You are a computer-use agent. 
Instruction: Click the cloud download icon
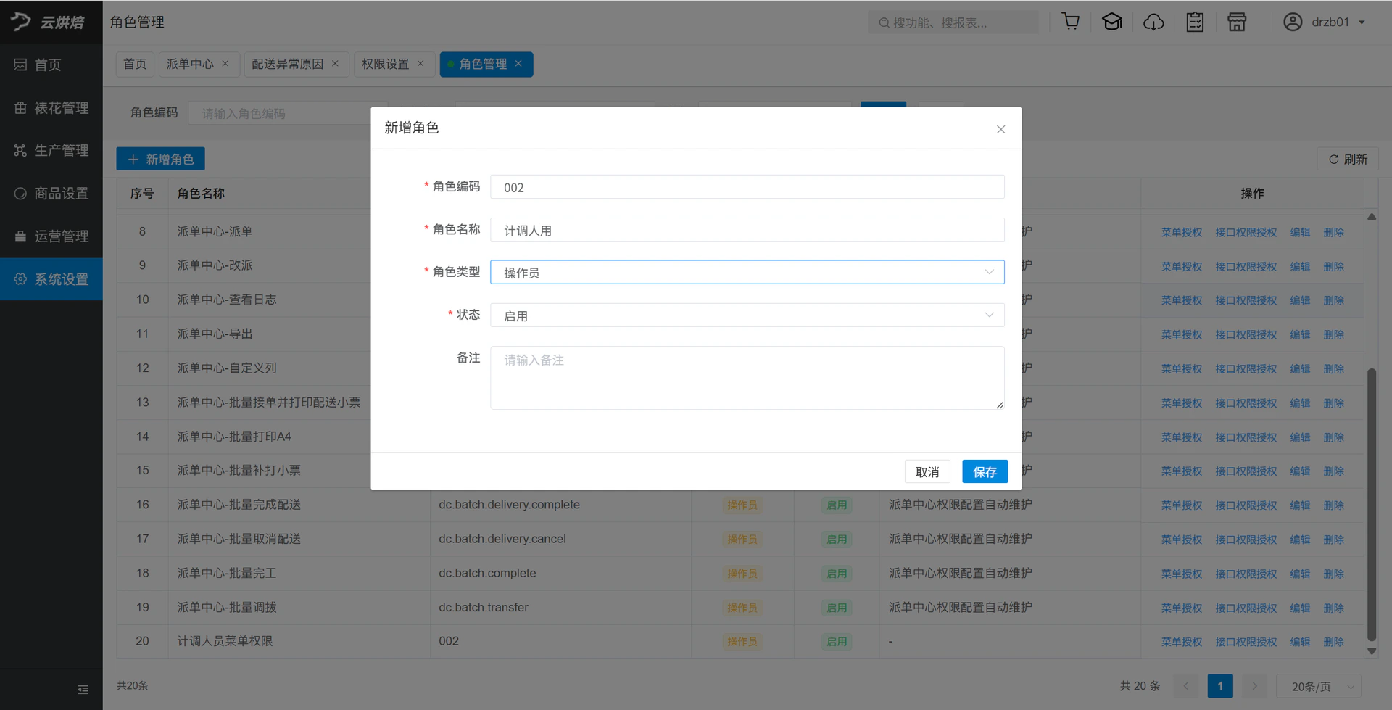(x=1153, y=22)
